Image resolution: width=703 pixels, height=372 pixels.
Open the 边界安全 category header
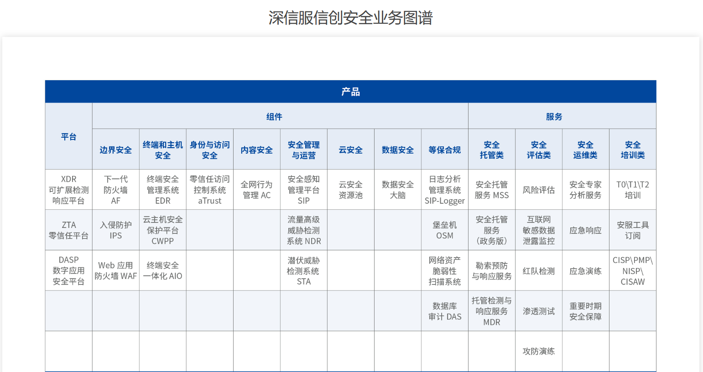pos(115,150)
